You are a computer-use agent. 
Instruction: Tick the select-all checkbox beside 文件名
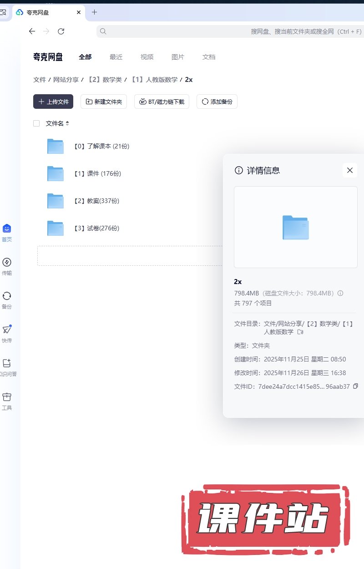point(36,123)
